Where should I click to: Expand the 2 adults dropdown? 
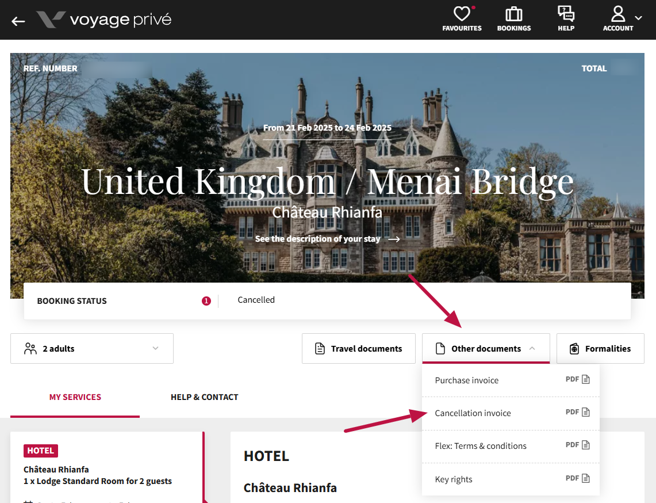pyautogui.click(x=92, y=348)
